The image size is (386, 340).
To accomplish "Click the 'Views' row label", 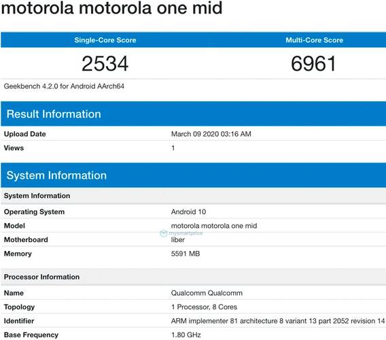I will point(14,148).
